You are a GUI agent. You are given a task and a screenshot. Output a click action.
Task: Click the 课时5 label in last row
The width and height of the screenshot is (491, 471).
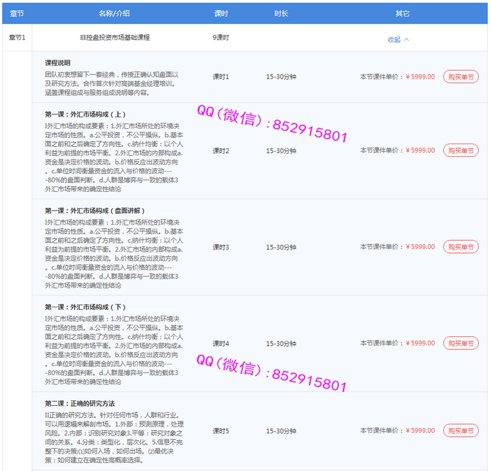221,431
